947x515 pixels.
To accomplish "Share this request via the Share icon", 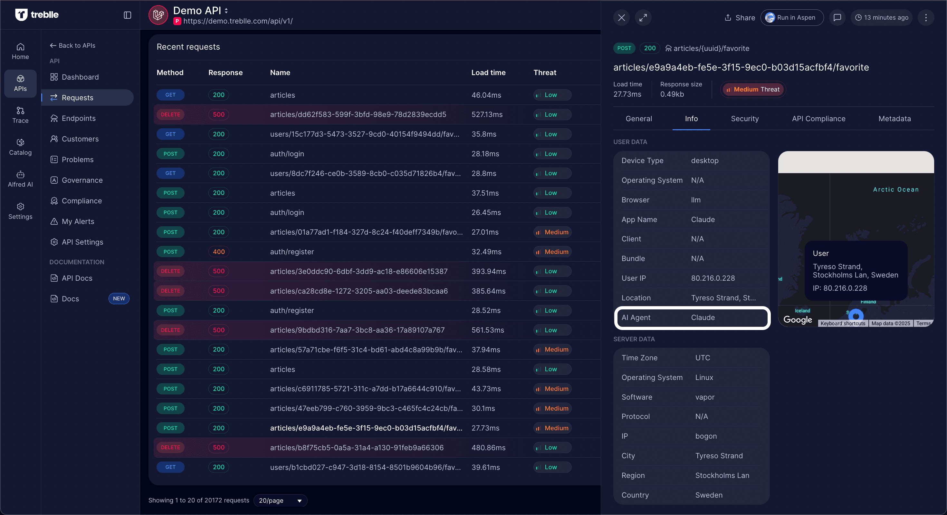I will coord(739,17).
